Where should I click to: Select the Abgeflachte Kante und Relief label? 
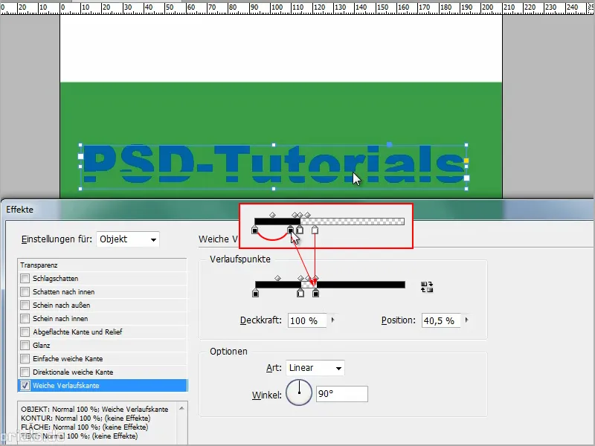[77, 332]
